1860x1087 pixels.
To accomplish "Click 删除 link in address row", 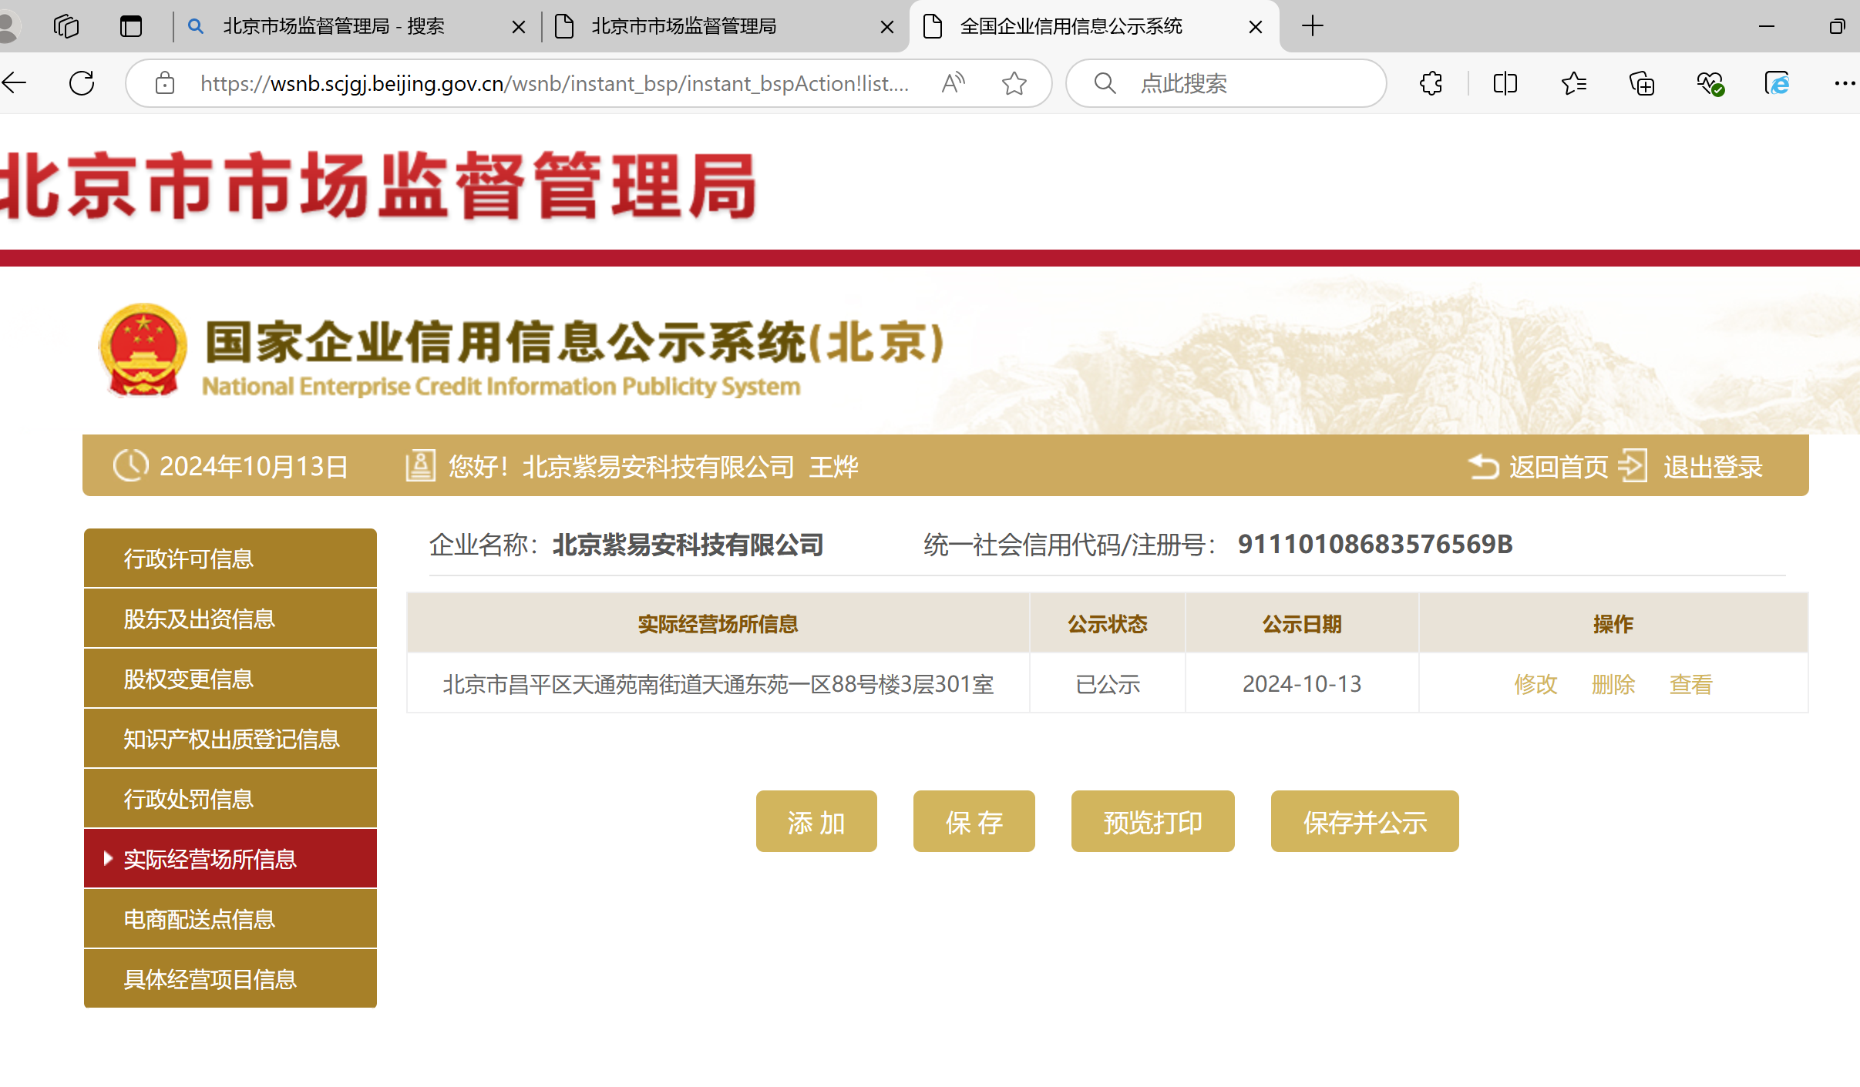I will (x=1613, y=684).
